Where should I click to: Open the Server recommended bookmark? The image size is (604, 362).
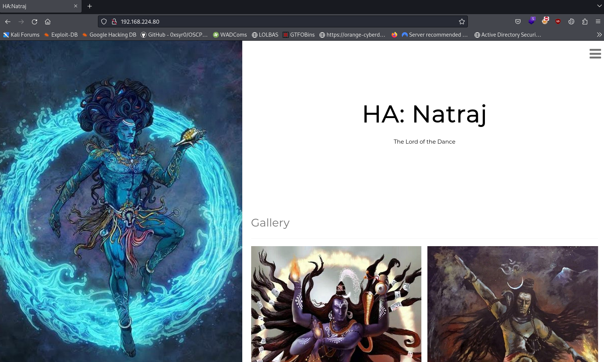tap(434, 34)
